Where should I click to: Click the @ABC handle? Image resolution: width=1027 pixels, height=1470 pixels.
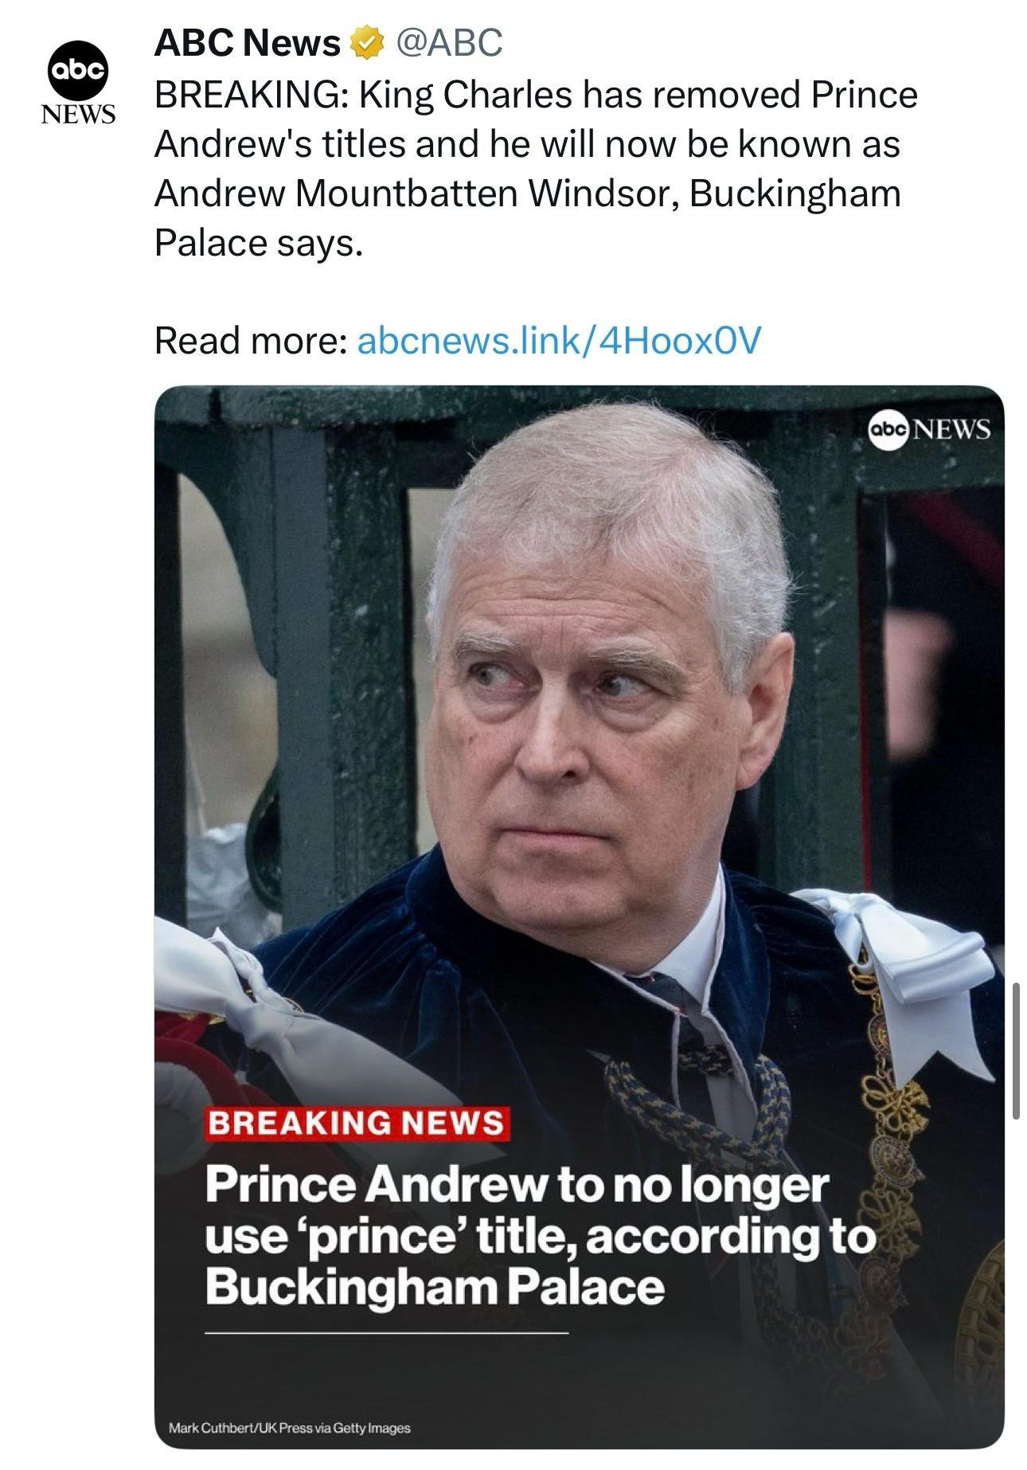pos(448,43)
